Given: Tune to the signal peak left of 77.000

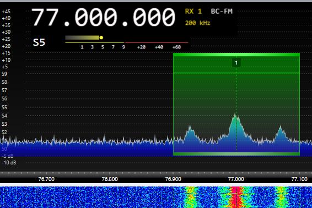Looking at the screenshot, I should point(190,127).
